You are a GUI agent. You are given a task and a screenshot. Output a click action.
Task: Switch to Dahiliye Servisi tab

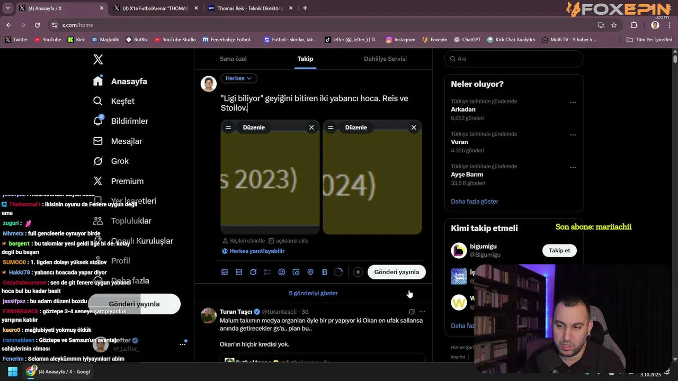pyautogui.click(x=385, y=59)
